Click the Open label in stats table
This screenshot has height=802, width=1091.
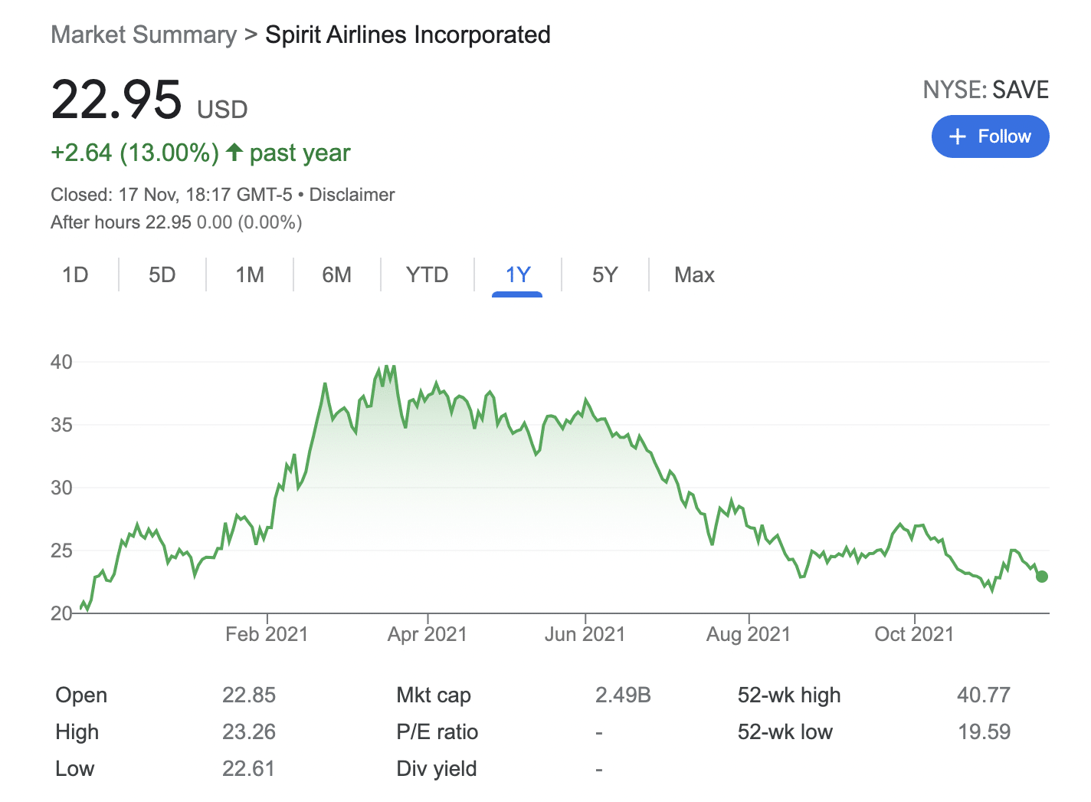(81, 695)
